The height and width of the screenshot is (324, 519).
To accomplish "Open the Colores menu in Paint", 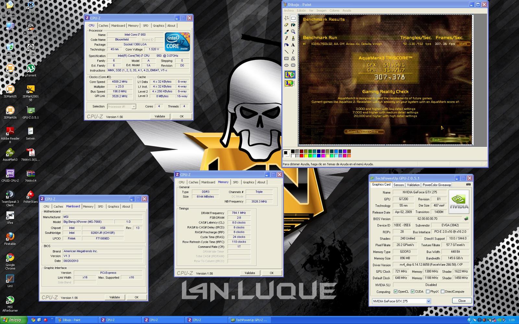I will (x=334, y=11).
